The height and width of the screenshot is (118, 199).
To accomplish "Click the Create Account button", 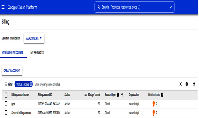I will [12, 70].
